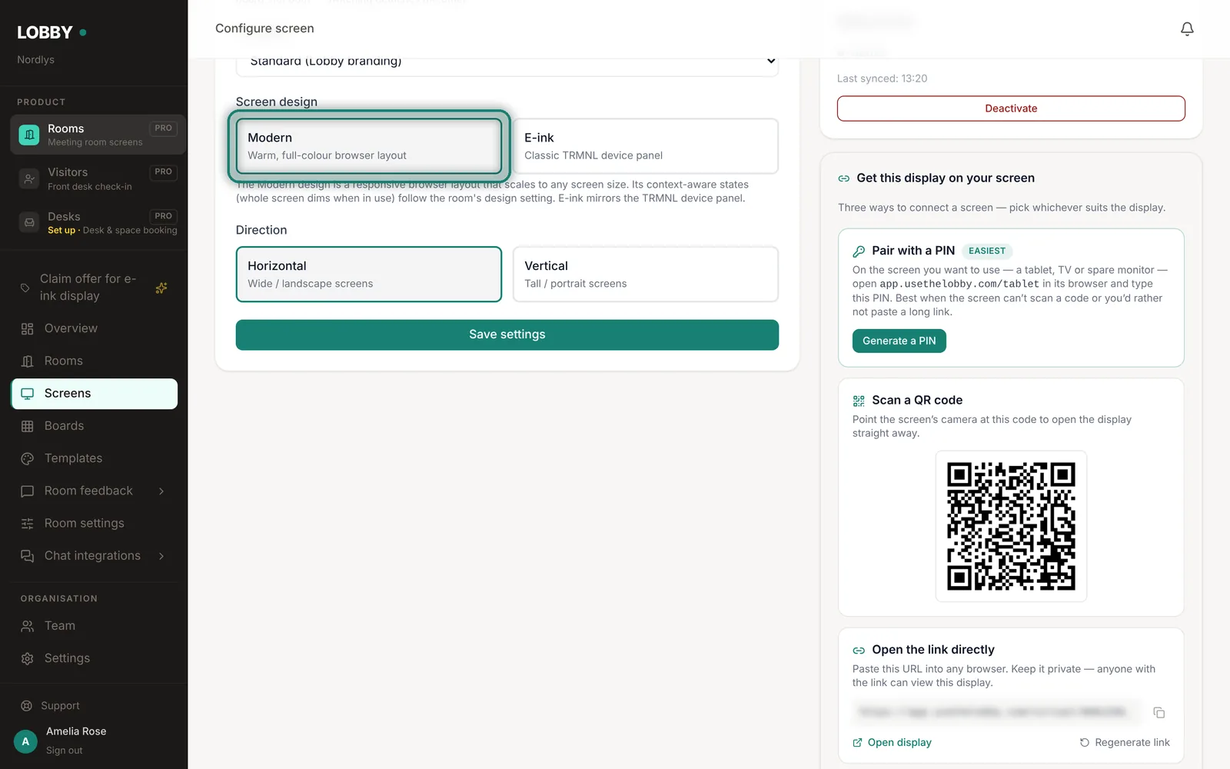1230x769 pixels.
Task: Click Claim offer for e-ink display
Action: click(x=94, y=288)
